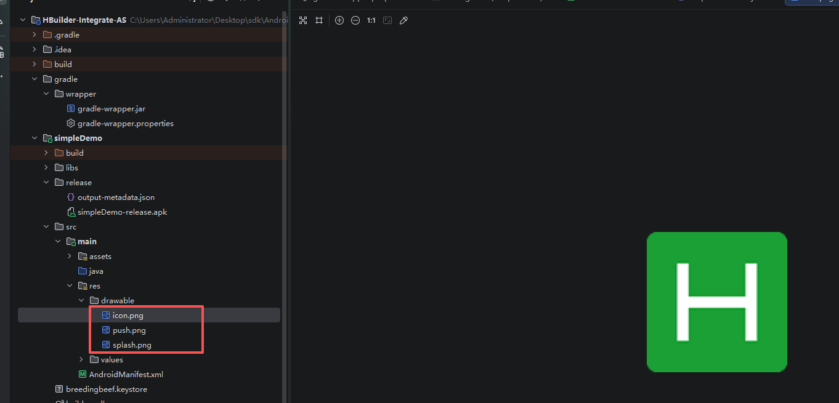Select icon.png in drawable

128,316
